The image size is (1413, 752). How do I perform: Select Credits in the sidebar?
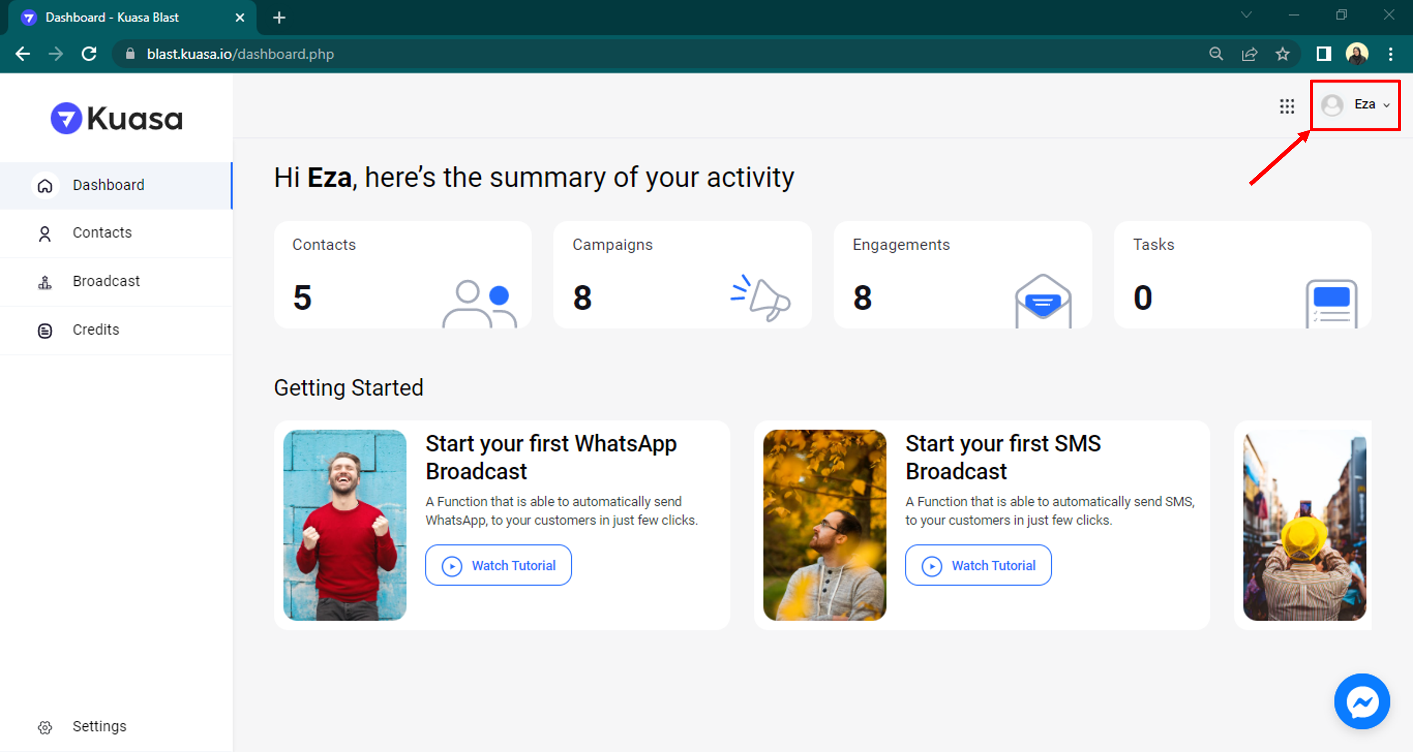(x=95, y=329)
